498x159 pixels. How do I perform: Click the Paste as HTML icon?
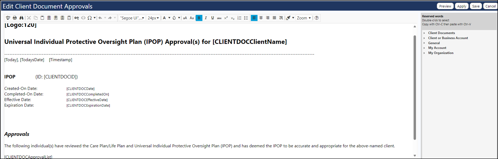(x=69, y=18)
